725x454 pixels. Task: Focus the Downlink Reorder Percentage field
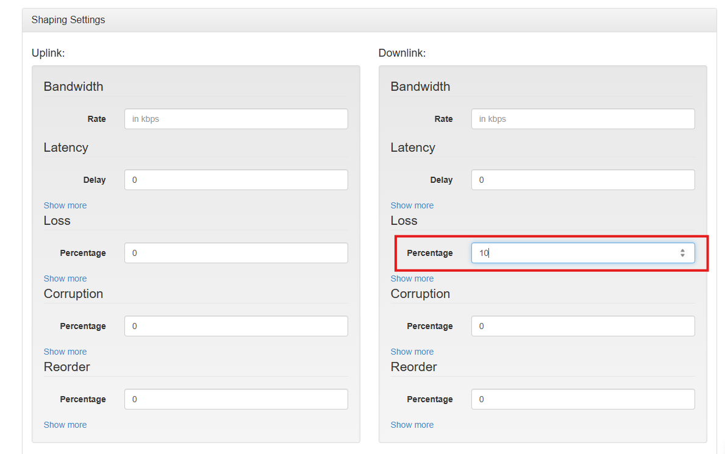point(582,399)
